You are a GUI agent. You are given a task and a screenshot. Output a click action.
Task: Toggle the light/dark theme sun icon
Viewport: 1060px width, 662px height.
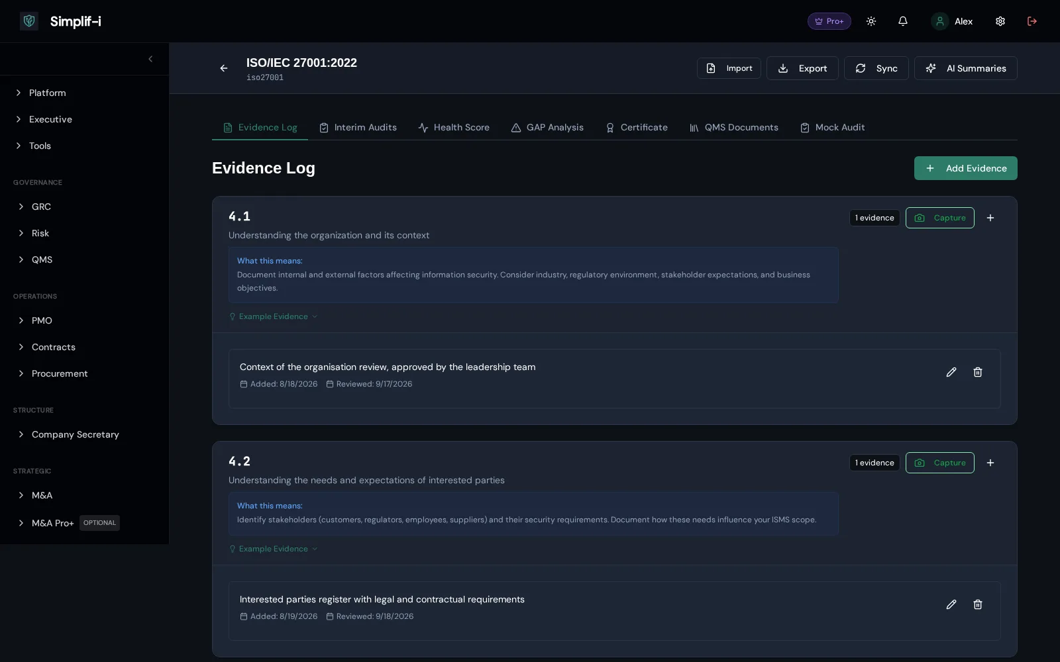point(871,21)
